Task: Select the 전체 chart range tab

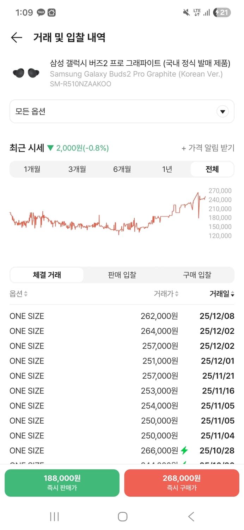Action: point(212,169)
